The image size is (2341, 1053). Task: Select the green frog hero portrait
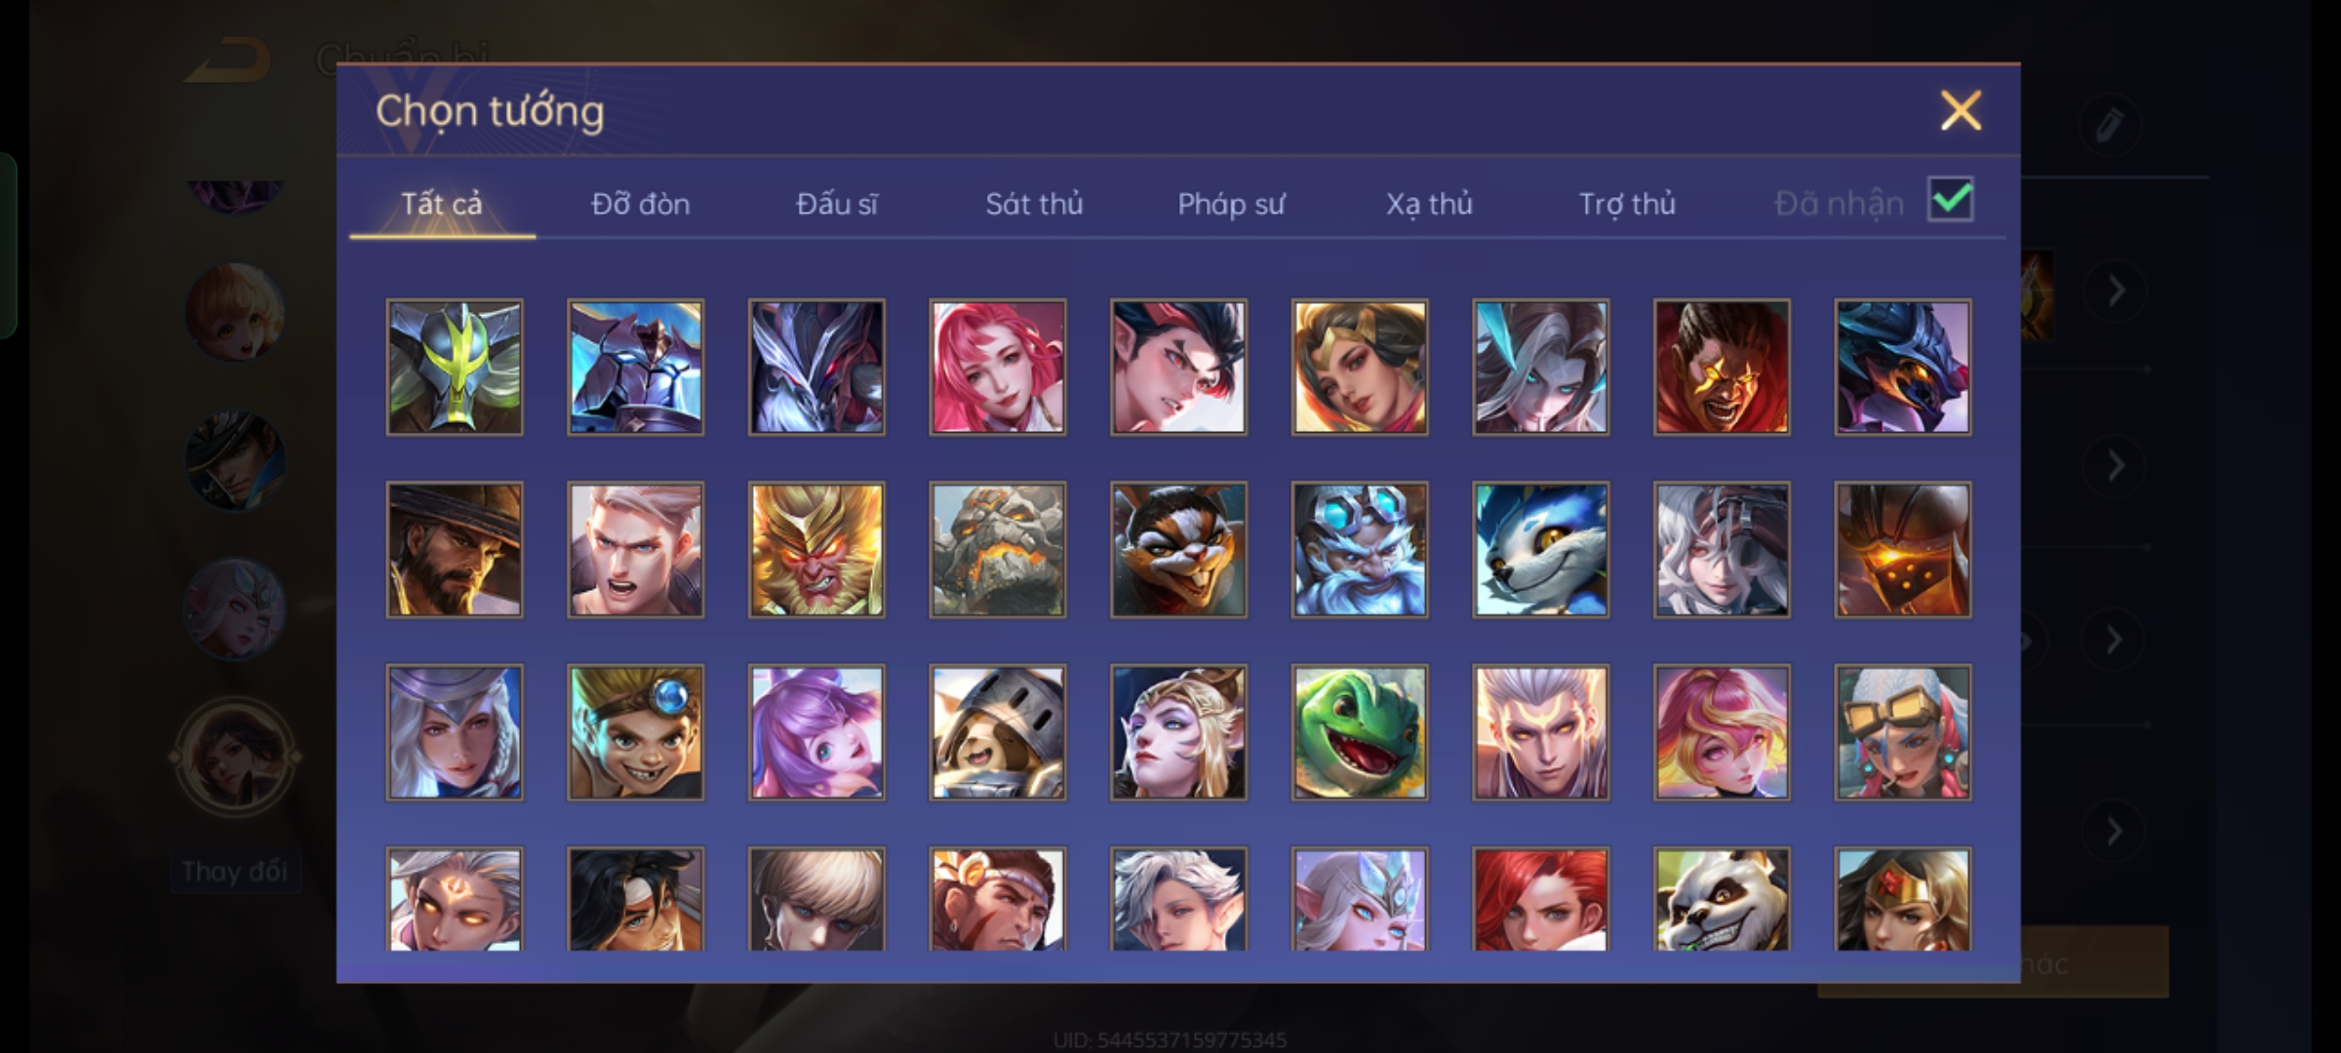point(1360,732)
